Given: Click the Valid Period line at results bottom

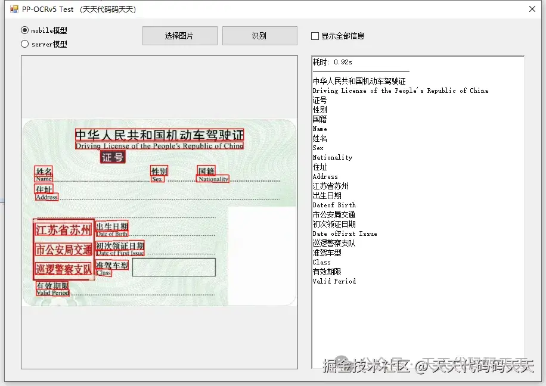Looking at the screenshot, I should [334, 281].
